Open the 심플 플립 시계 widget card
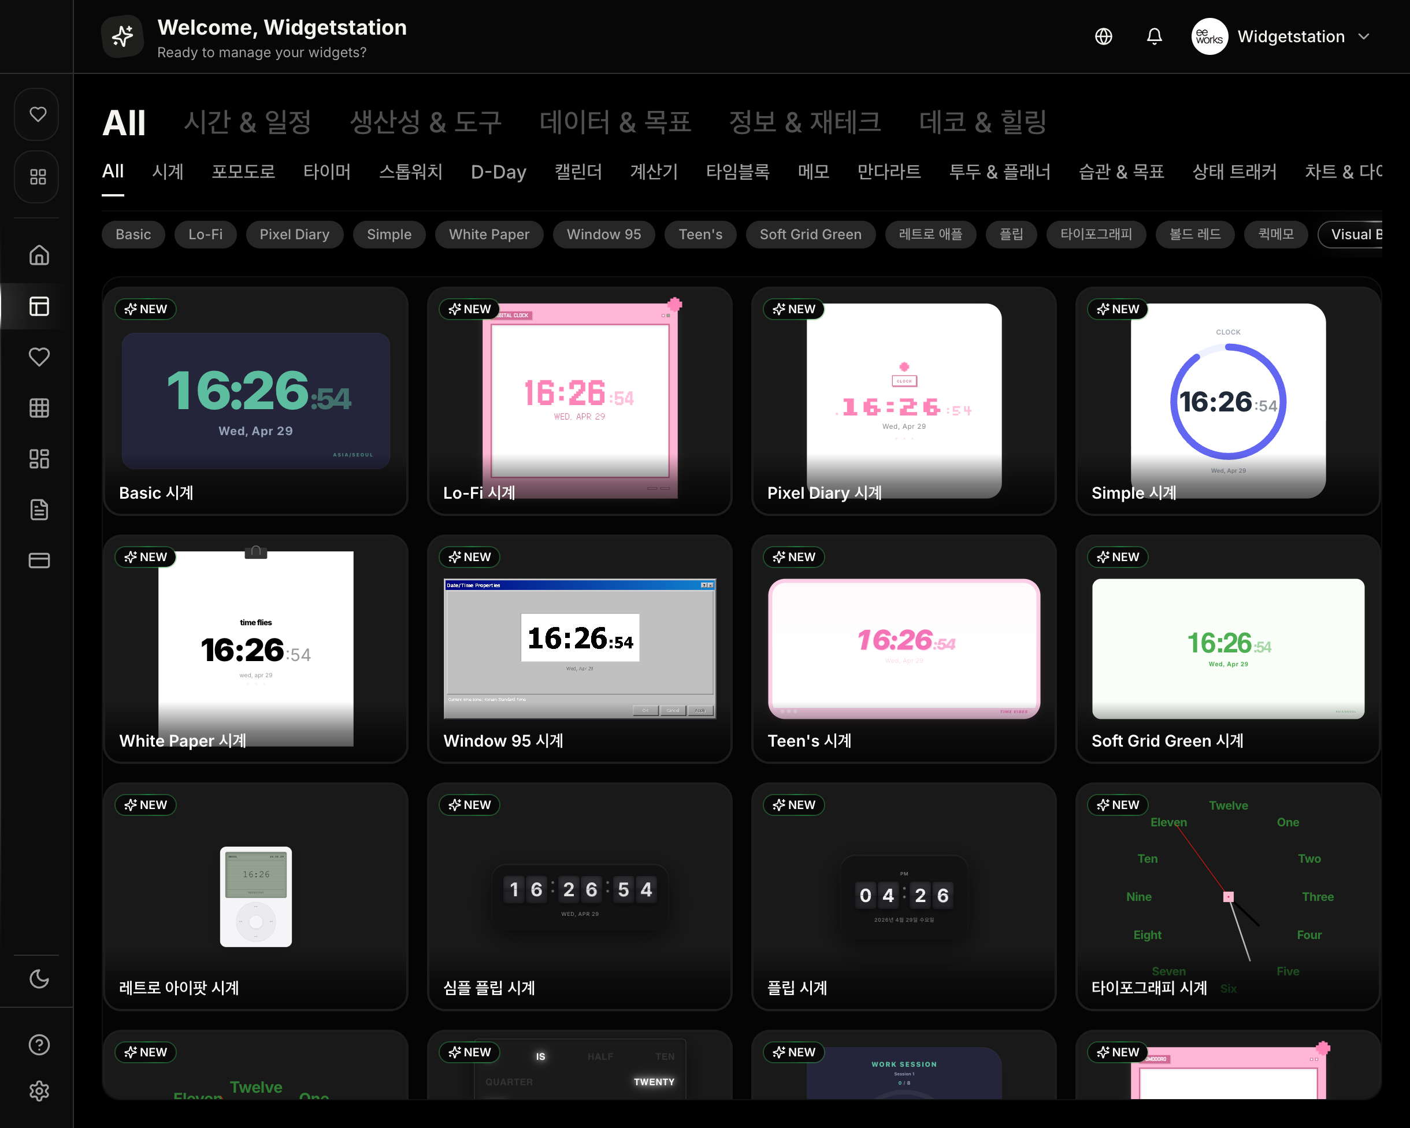Viewport: 1410px width, 1128px height. click(x=580, y=896)
